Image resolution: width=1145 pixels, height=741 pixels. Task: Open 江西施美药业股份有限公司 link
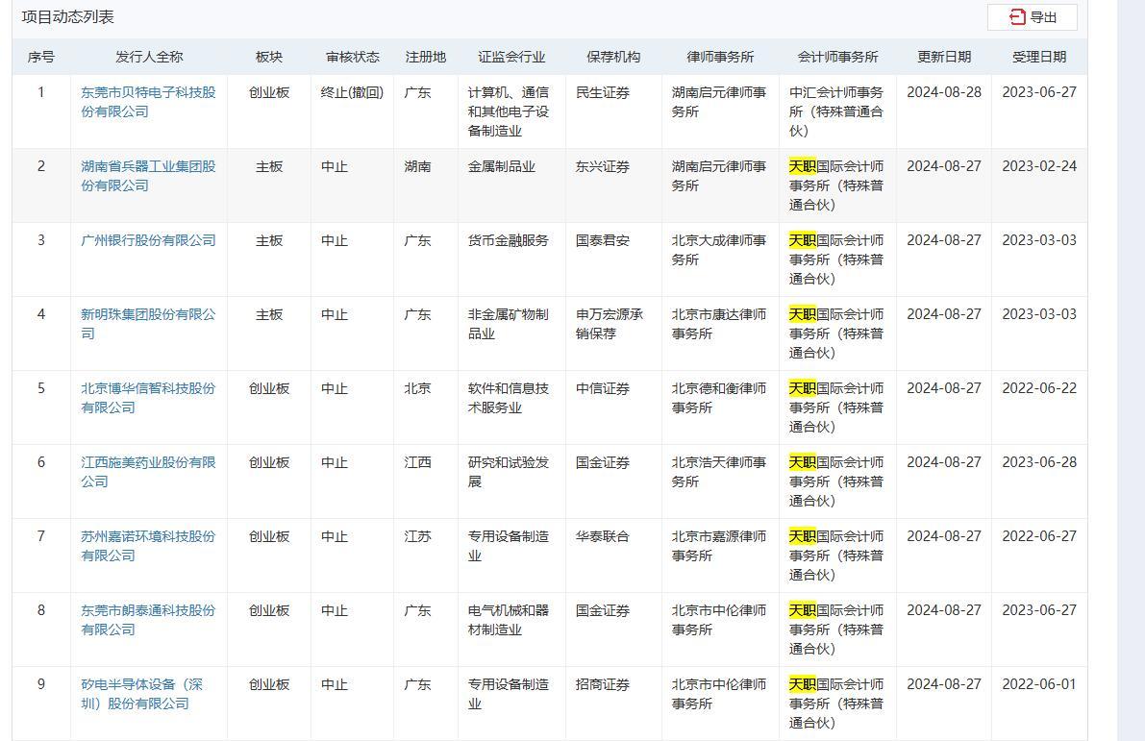[x=148, y=472]
